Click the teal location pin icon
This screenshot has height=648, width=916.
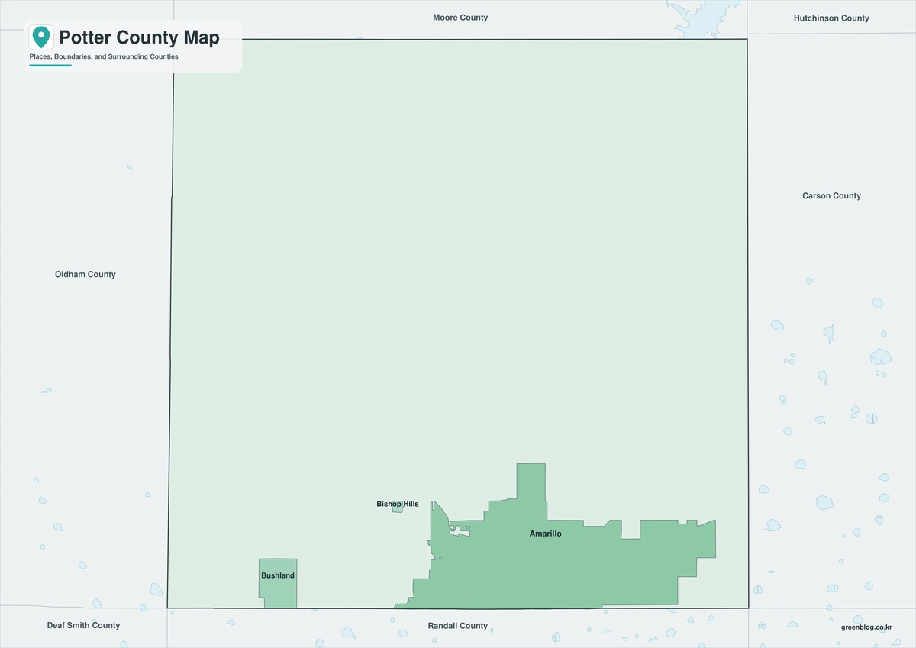pos(41,37)
